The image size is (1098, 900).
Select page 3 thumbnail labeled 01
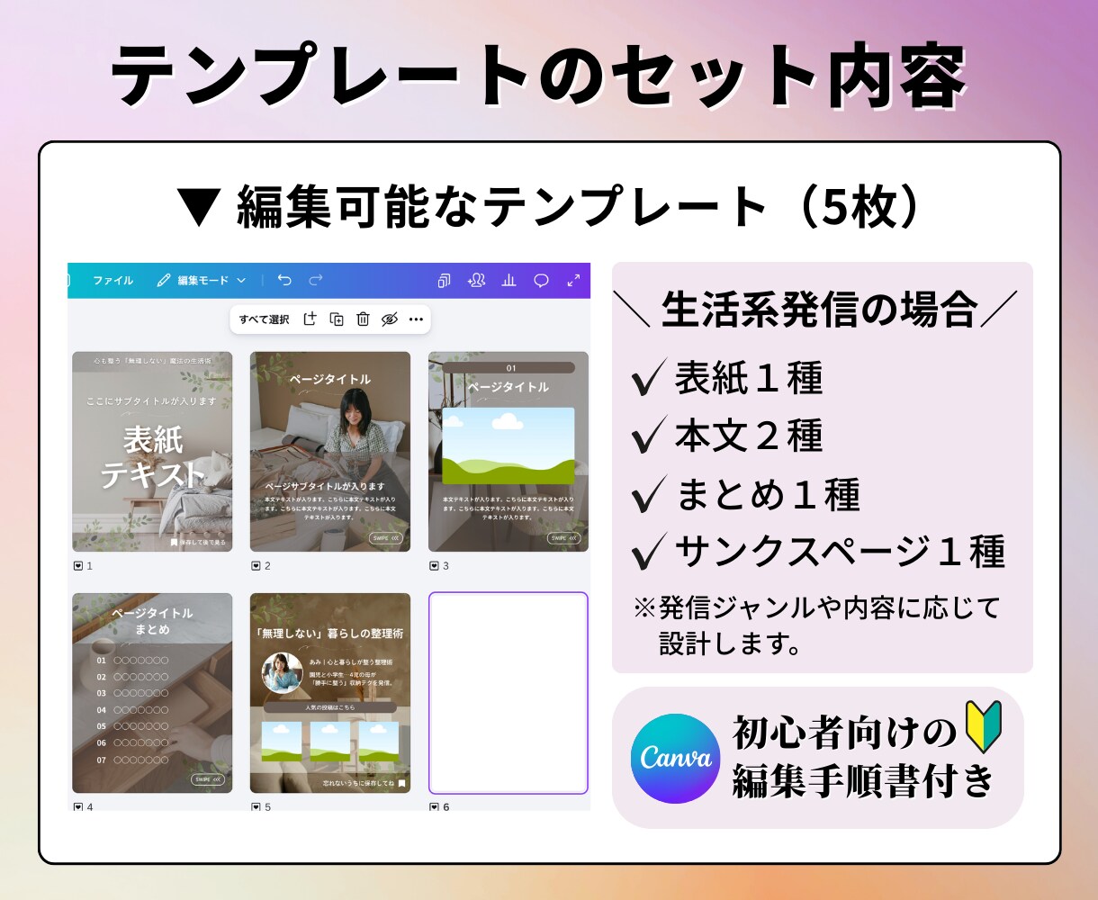point(508,452)
